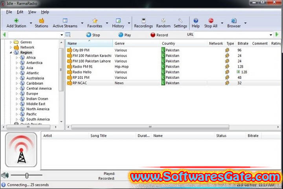This screenshot has width=283, height=189.
Task: Click the small icon beside bitrate 128 for Radio Hello
Action: (238, 72)
